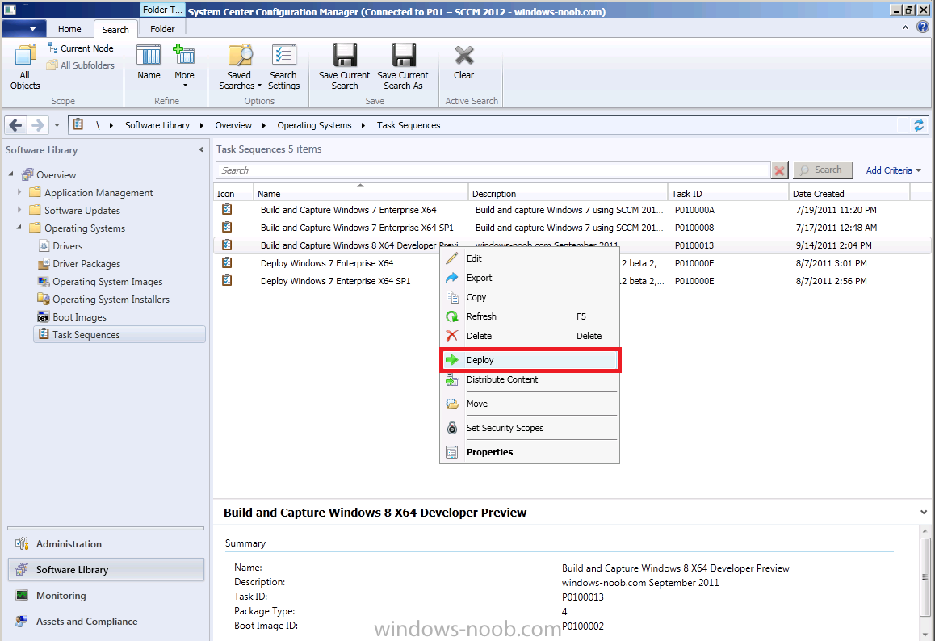Click Save Current Search As
935x641 pixels.
click(403, 67)
